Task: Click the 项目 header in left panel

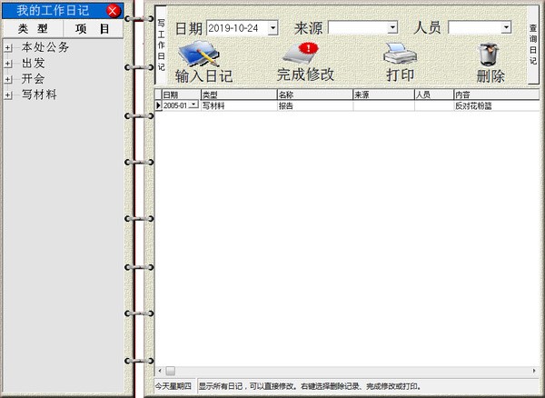Action: click(93, 29)
